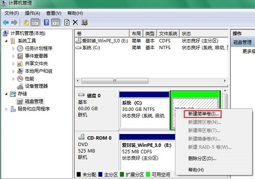This screenshot has height=179, width=255.
Task: Click the 磁盘管理 disk icon in tree
Action: click(x=20, y=102)
